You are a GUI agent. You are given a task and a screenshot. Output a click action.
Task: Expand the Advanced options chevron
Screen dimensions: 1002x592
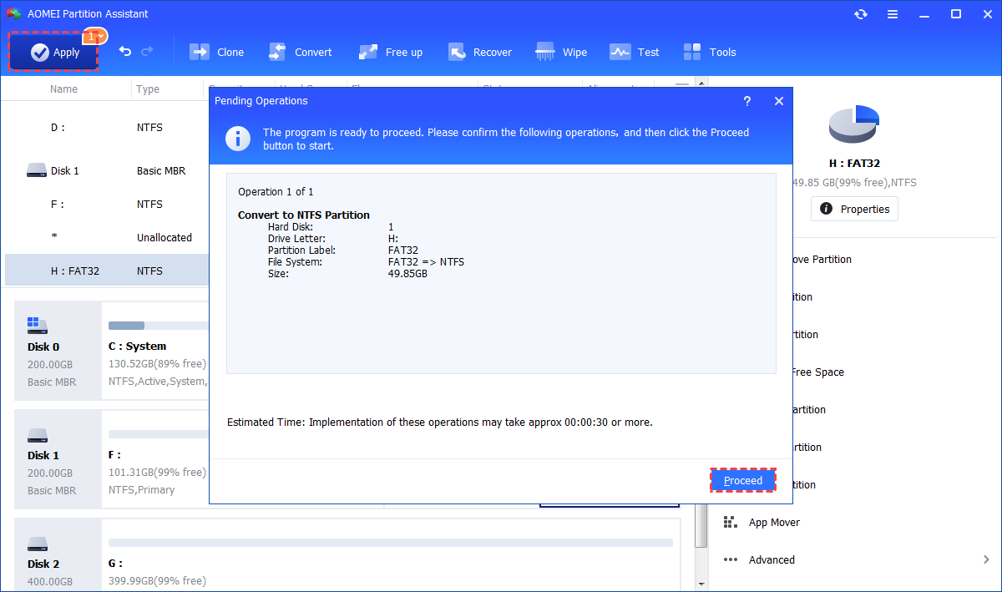986,559
